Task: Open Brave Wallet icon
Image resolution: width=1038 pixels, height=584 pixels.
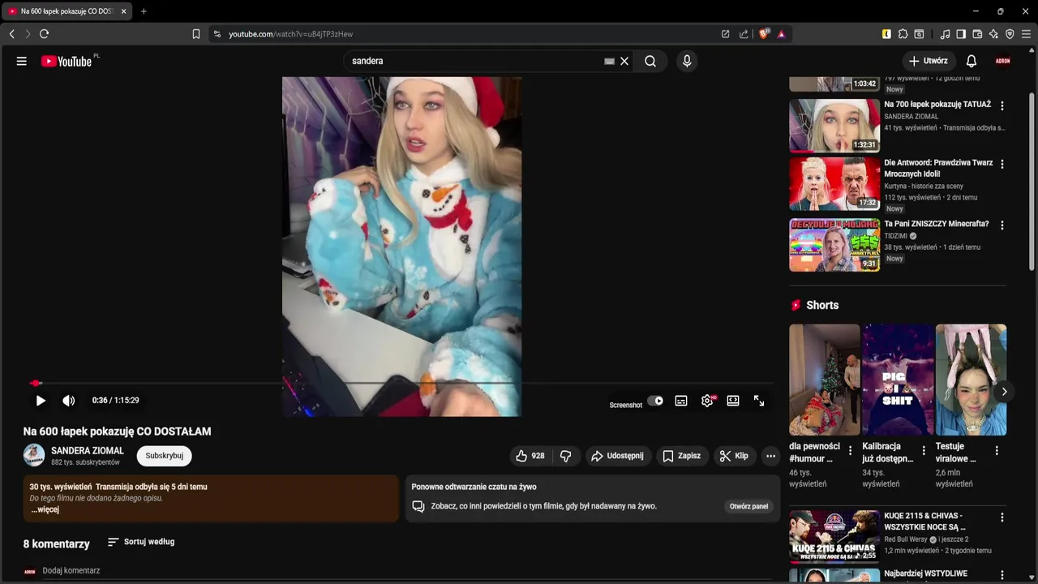Action: [x=977, y=34]
